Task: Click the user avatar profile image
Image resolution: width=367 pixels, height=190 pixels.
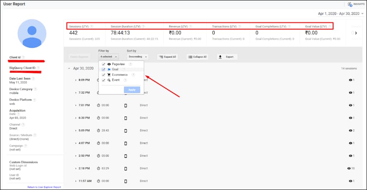Action: tap(32, 33)
